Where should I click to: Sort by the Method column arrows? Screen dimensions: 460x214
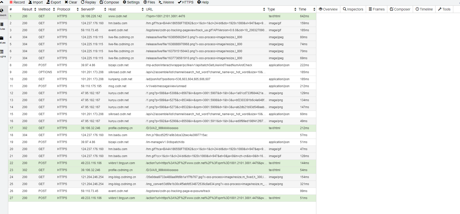click(x=54, y=9)
